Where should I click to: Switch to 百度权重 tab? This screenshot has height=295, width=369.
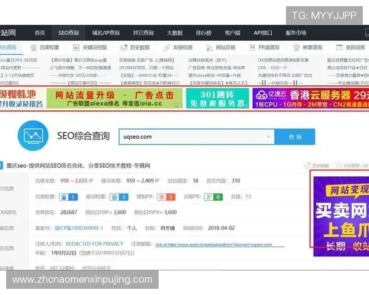tap(49, 47)
